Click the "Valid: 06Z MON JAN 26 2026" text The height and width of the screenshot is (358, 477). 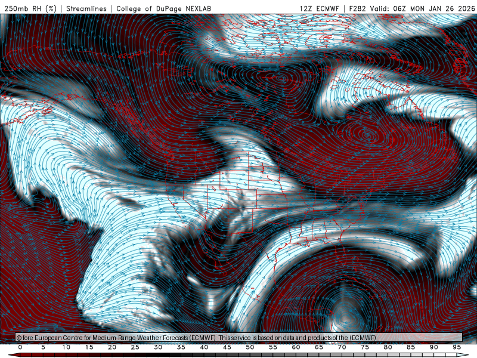(422, 8)
